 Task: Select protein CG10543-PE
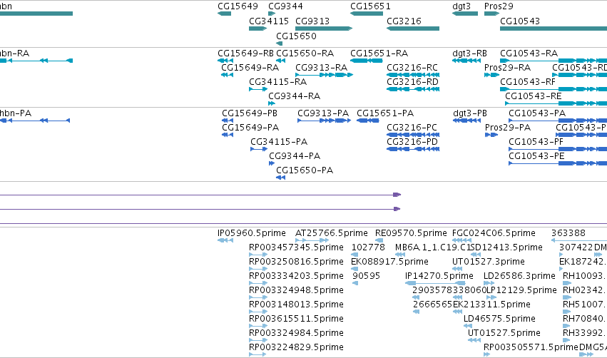[536, 156]
